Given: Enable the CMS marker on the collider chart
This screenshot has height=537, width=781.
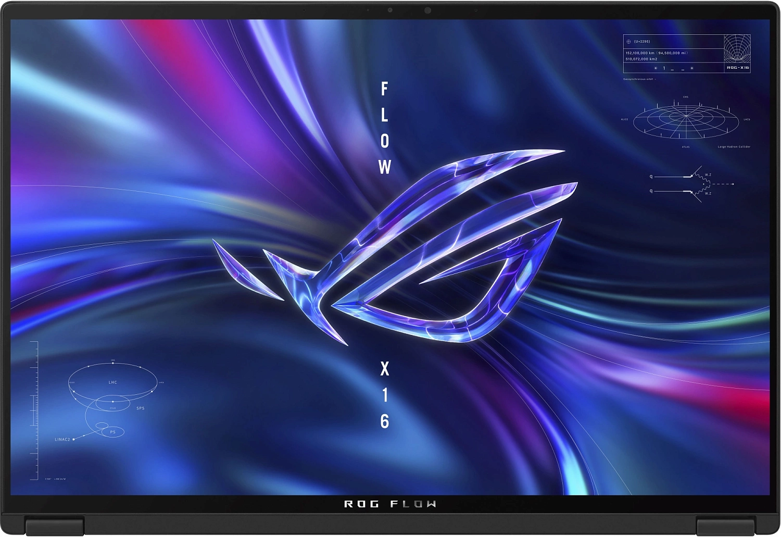Looking at the screenshot, I should click(685, 97).
